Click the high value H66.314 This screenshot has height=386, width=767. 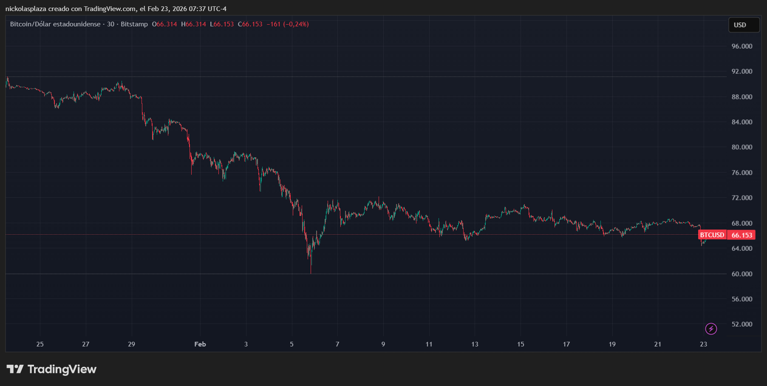click(193, 24)
